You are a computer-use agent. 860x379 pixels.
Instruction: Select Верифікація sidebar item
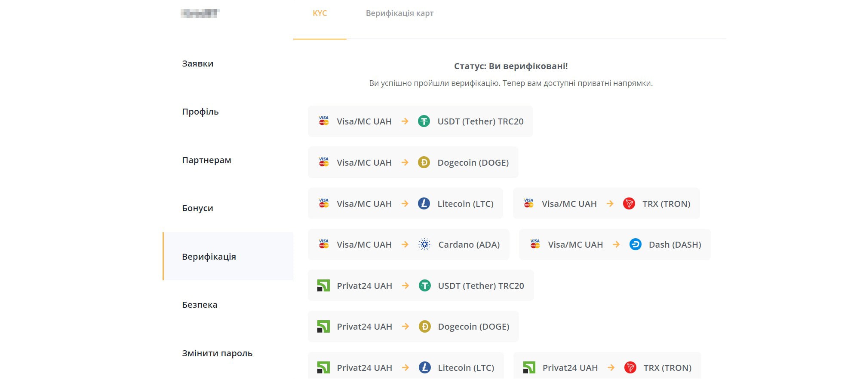click(x=209, y=257)
